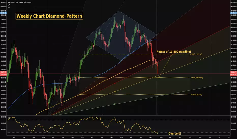Image resolution: width=237 pixels, height=139 pixels.
Task: Click red 10865.77 price tag on left axis
Action: [x=3, y=72]
